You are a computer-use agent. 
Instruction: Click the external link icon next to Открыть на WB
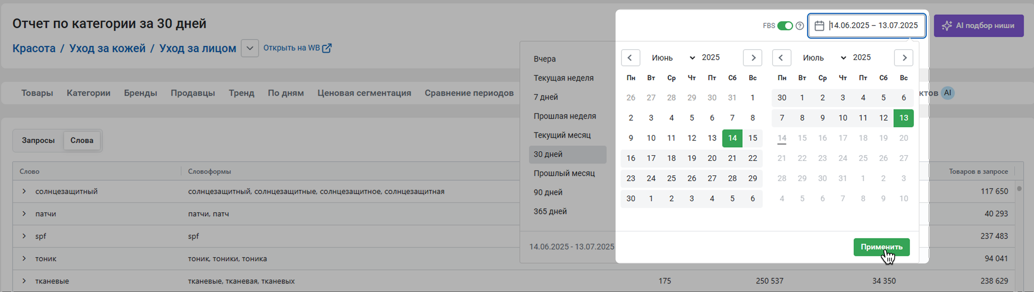pos(327,48)
